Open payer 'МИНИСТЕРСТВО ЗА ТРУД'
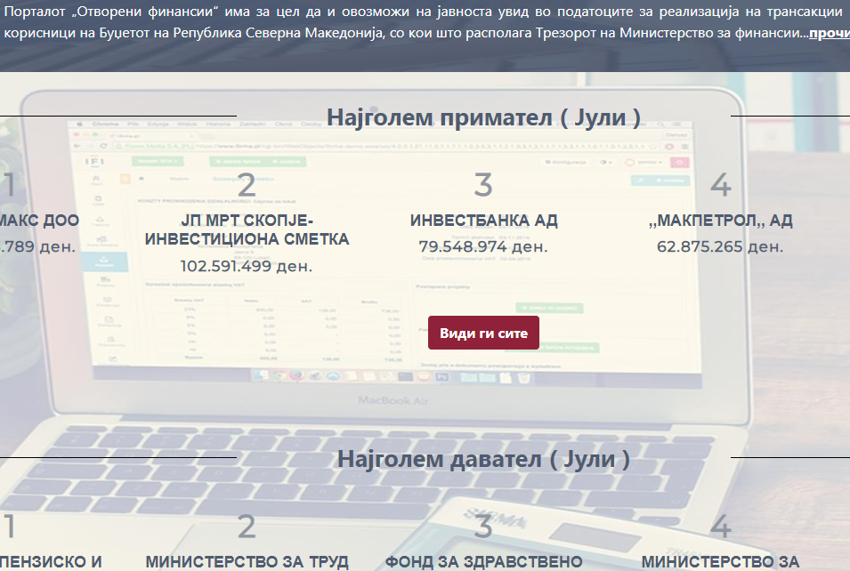 pyautogui.click(x=247, y=562)
